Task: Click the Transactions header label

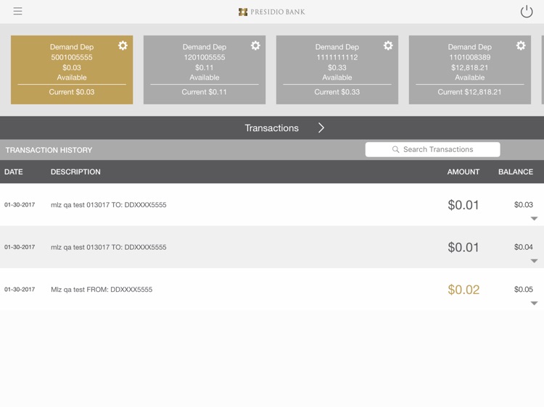Action: point(272,127)
